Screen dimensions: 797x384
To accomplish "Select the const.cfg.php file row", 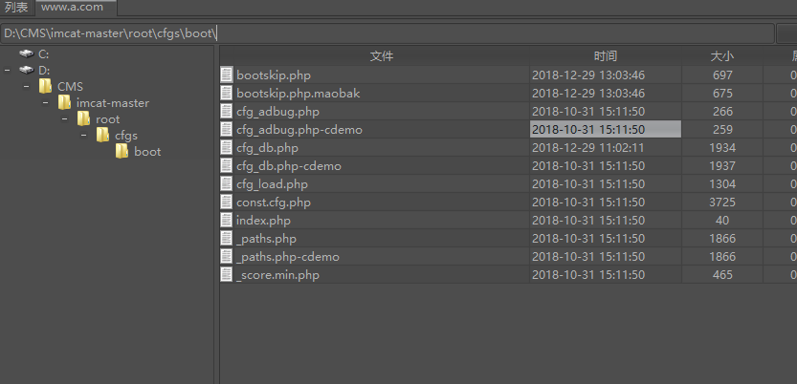I will coord(275,203).
